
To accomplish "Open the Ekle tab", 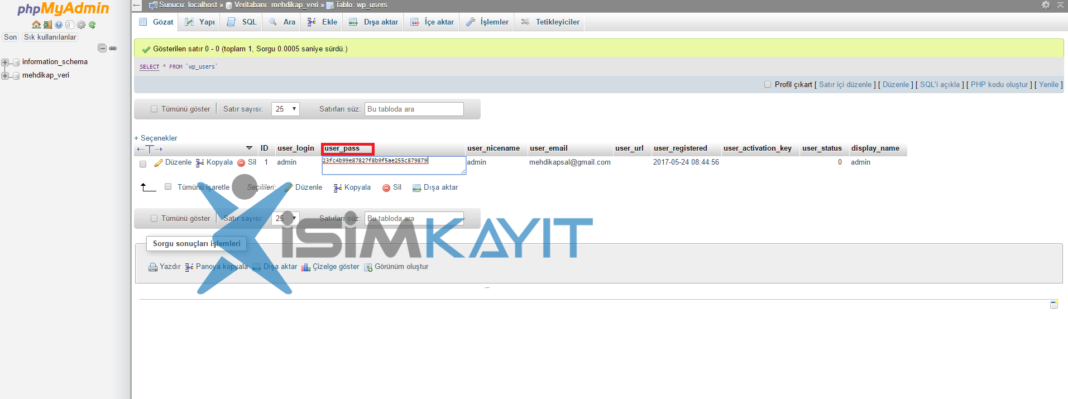I will tap(322, 22).
